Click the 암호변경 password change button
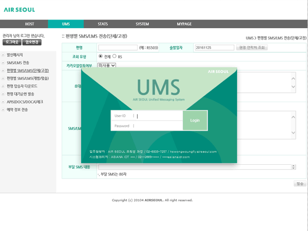Screen dimensions: 308x231 32,42
